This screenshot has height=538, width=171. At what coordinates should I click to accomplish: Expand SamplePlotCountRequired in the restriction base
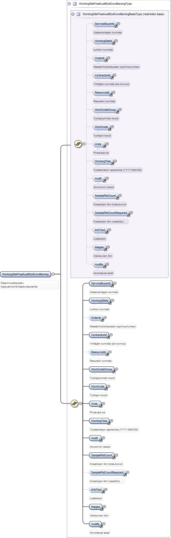click(131, 213)
